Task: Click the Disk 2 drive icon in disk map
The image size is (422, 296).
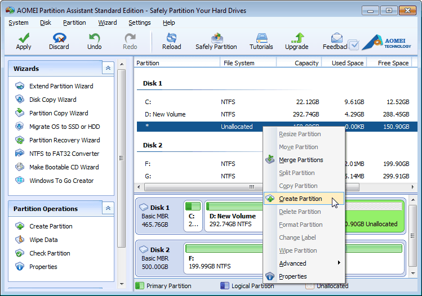Action: click(x=144, y=249)
